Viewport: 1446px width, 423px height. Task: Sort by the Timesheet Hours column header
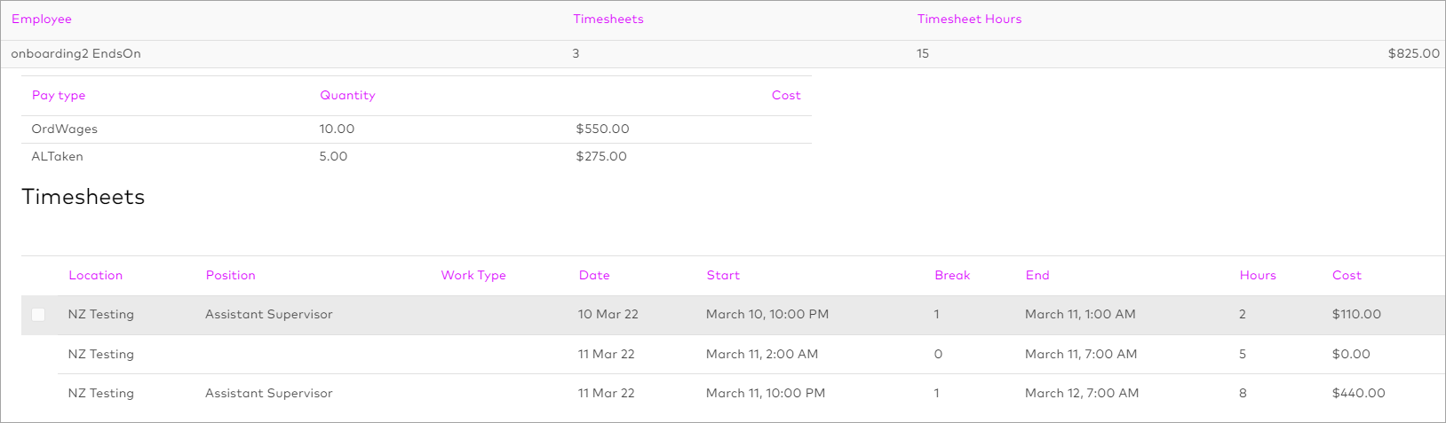coord(969,20)
